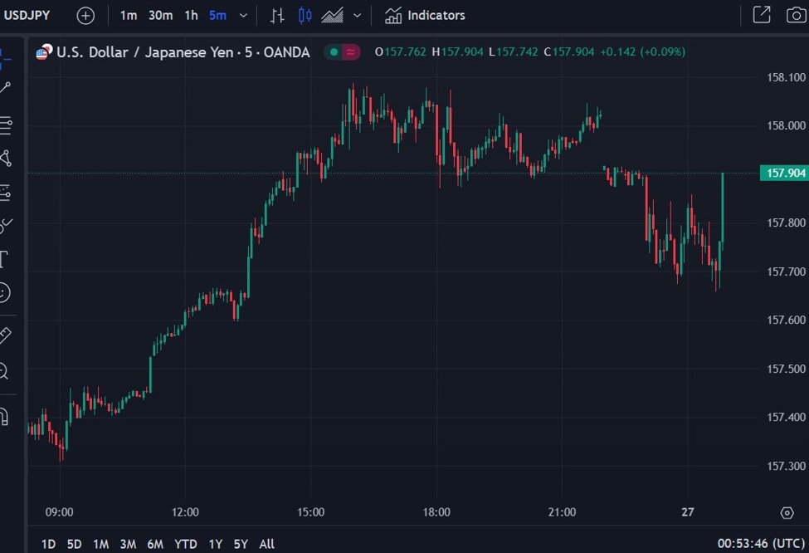Screen dimensions: 809x553
Task: Select the ruler measure tool
Action: (x=5, y=335)
